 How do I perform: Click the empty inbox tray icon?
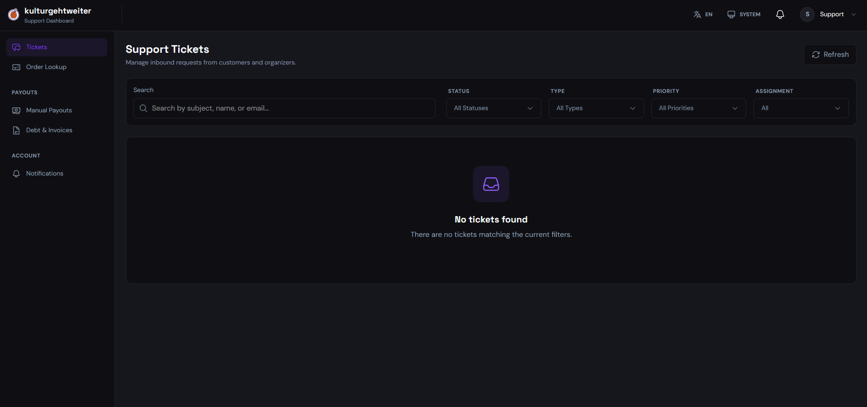click(x=491, y=184)
